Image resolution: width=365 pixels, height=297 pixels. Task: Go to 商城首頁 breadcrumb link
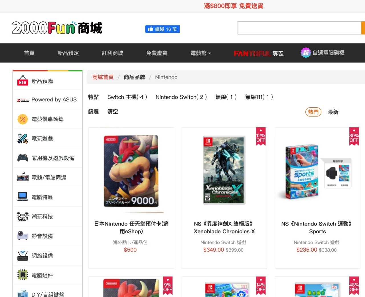(103, 77)
